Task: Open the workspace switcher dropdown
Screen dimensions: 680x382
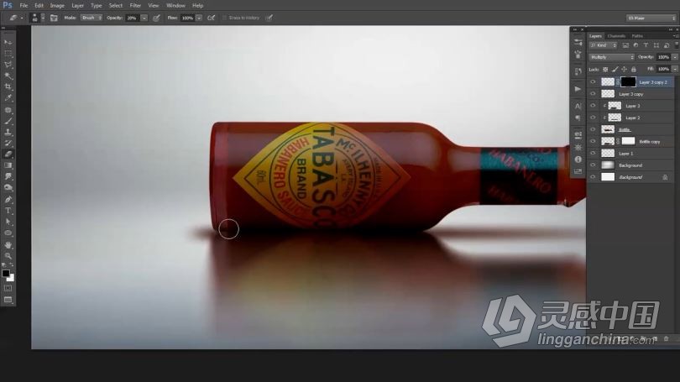Action: pos(651,18)
